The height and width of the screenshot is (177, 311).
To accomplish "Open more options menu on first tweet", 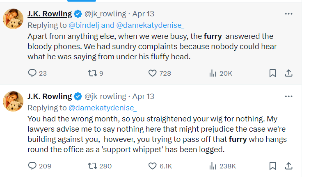I will pyautogui.click(x=288, y=14).
